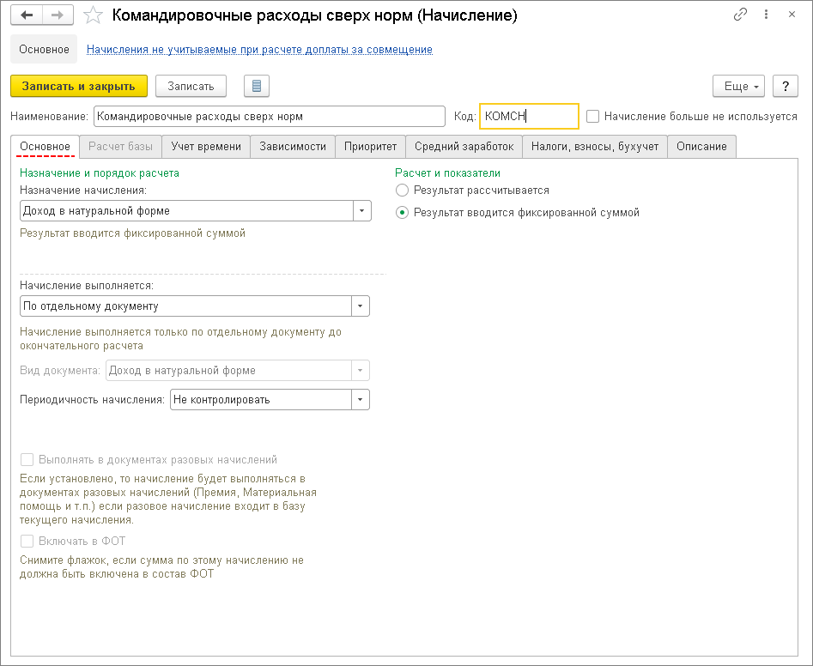
Task: Open link 'Начисления не учитываемые при расчете доплаты'
Action: tap(259, 49)
